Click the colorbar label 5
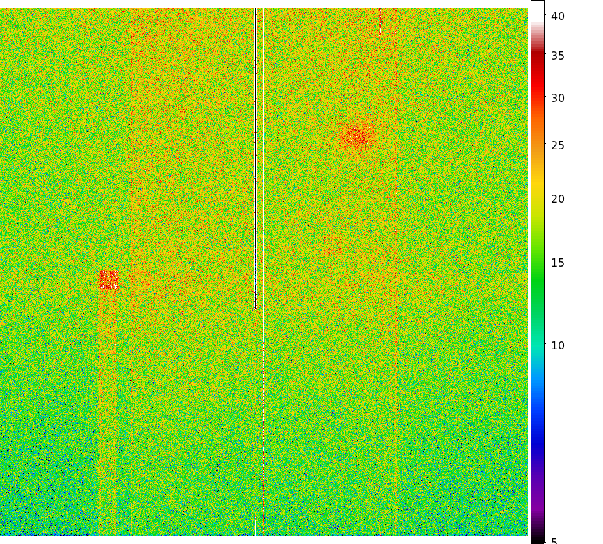603x544 pixels. click(x=554, y=541)
